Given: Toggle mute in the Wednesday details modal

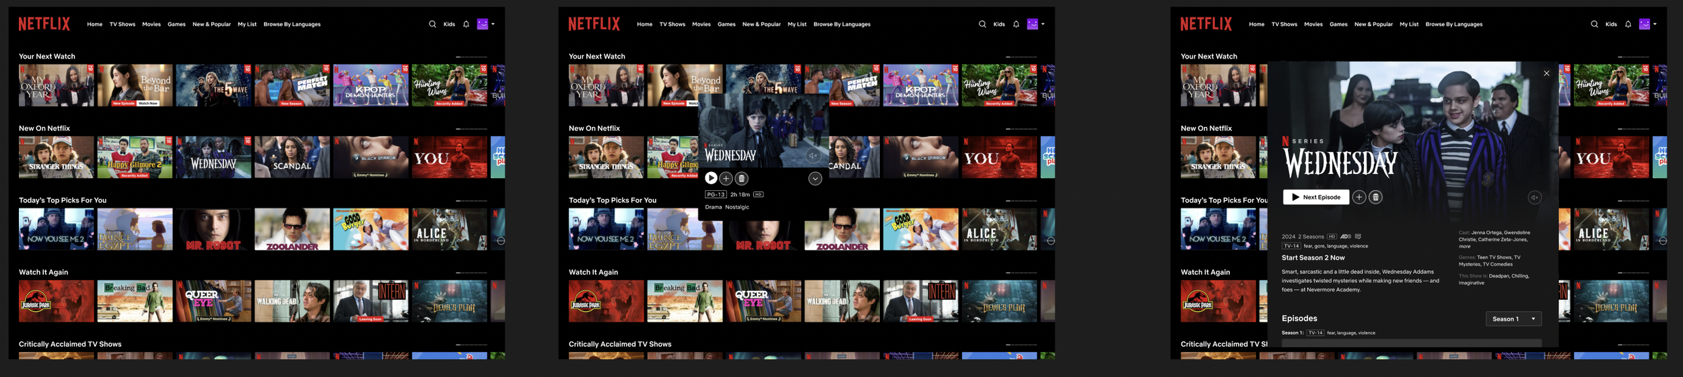Looking at the screenshot, I should pyautogui.click(x=1534, y=198).
